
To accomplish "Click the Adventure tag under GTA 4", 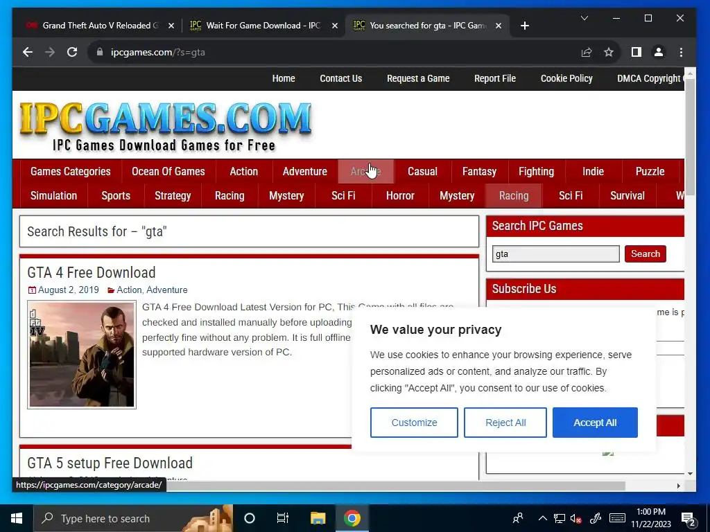I will click(x=167, y=290).
